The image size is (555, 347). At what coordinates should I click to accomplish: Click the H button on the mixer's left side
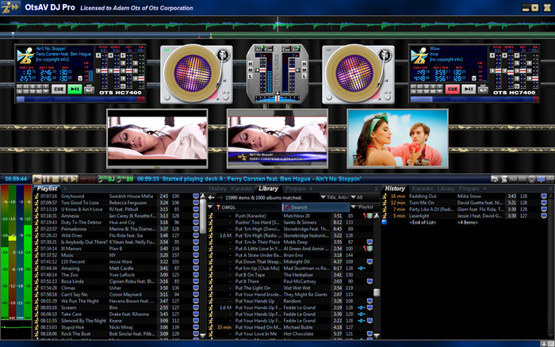pos(251,63)
